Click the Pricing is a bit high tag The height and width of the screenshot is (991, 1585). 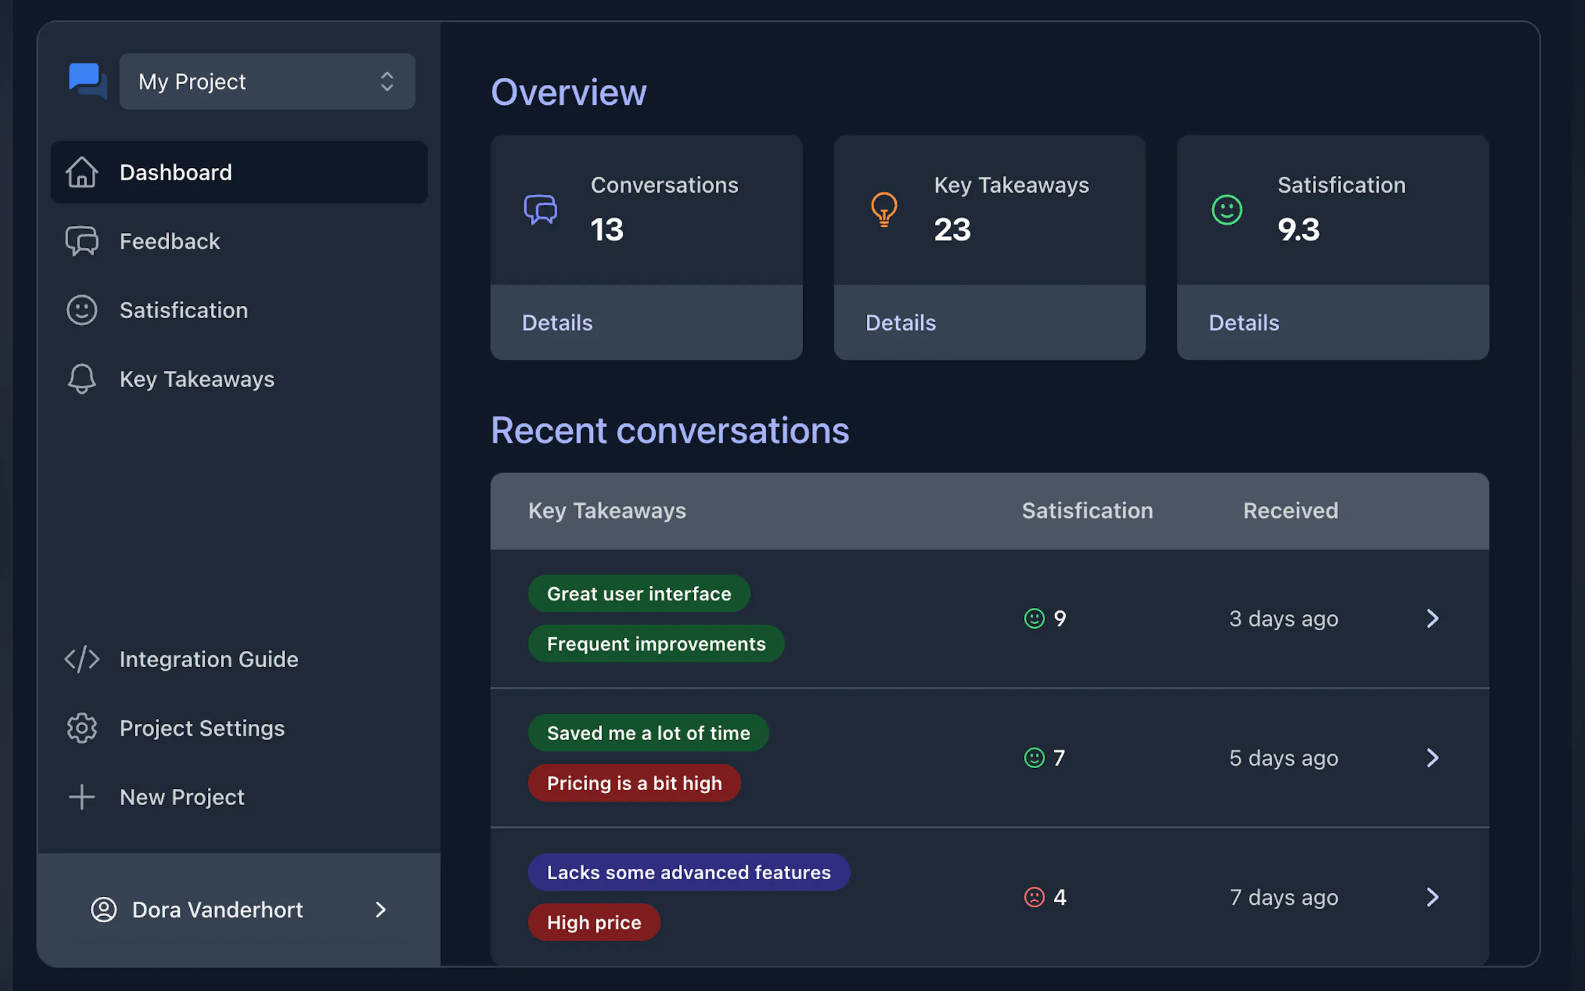[x=633, y=783]
